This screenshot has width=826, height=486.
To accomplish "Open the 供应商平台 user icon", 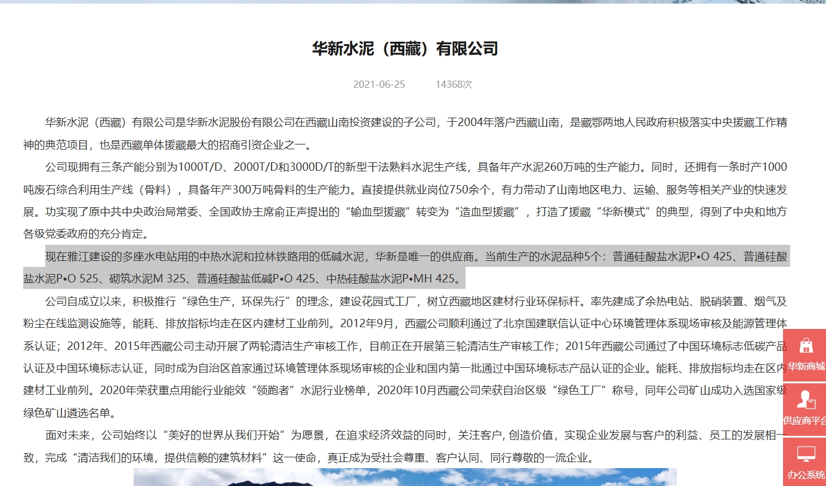I will [806, 399].
